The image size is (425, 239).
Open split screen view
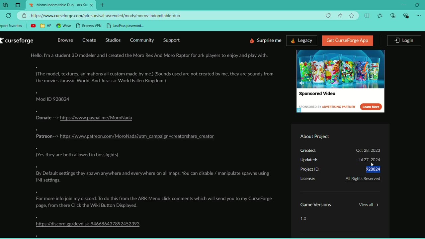tap(367, 16)
